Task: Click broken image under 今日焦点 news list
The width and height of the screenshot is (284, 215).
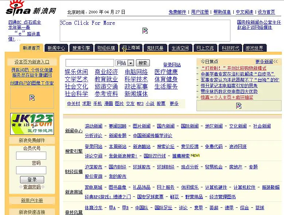Action: point(239,106)
